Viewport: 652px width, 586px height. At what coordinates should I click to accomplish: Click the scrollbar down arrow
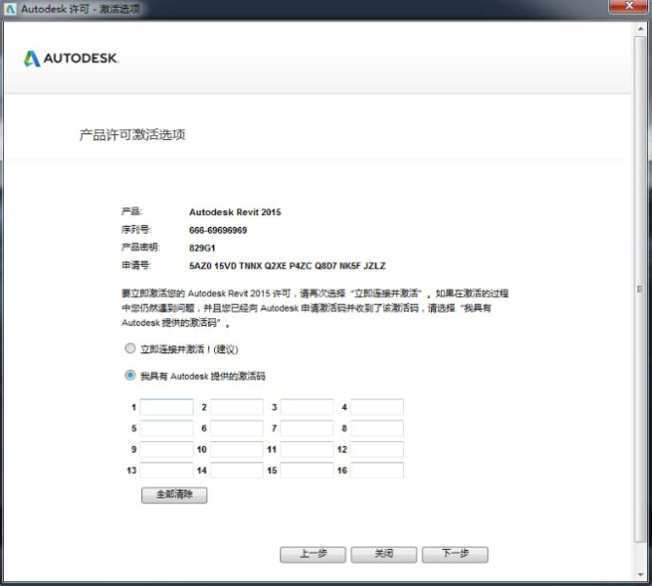(640, 574)
